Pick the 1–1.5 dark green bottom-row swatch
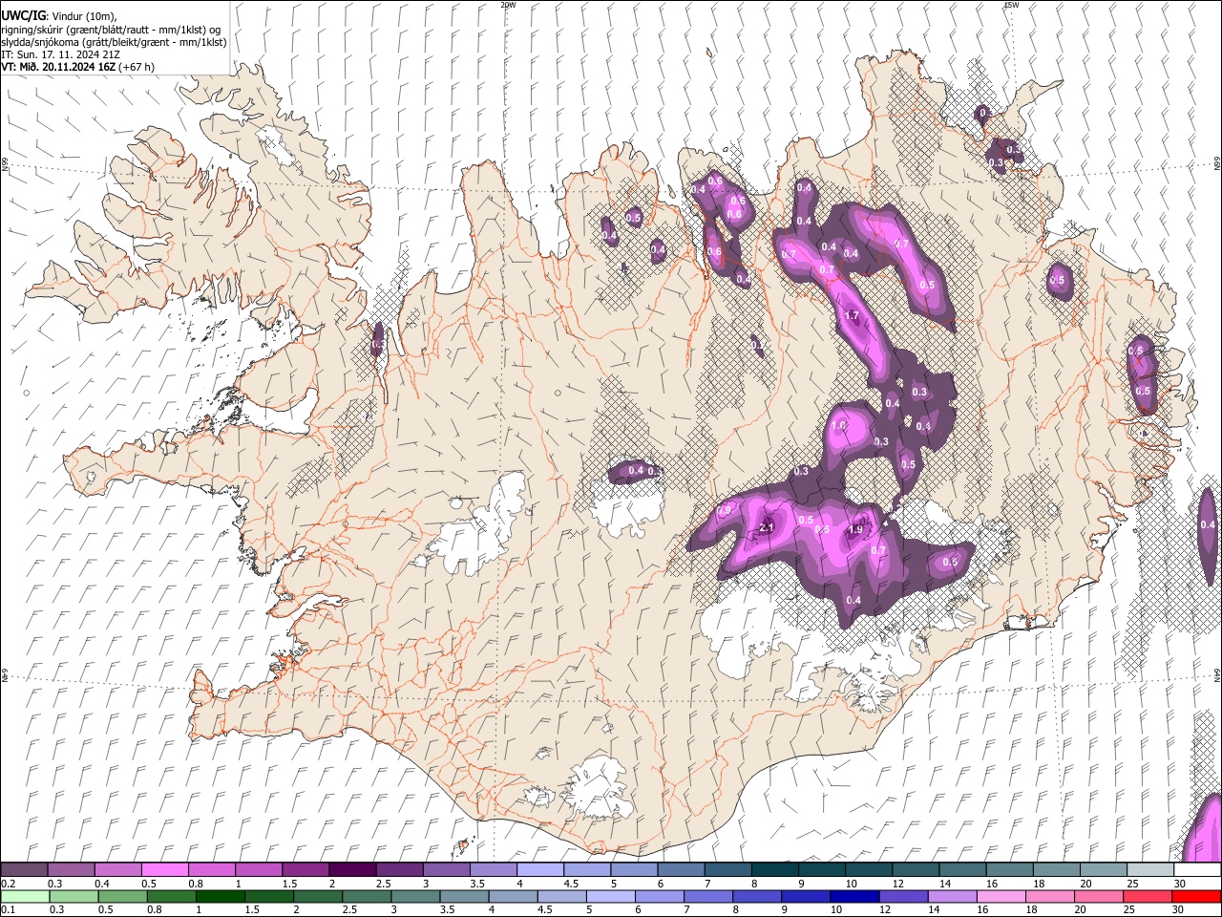The width and height of the screenshot is (1222, 917). [220, 896]
